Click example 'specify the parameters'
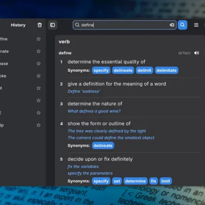This screenshot has height=205, width=205. (x=90, y=173)
